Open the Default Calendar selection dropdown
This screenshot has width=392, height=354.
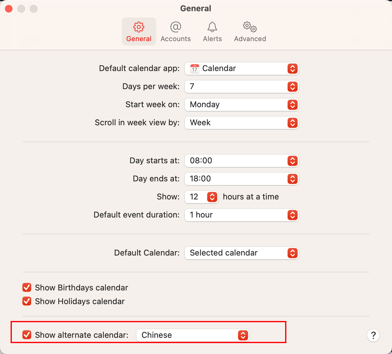[241, 253]
